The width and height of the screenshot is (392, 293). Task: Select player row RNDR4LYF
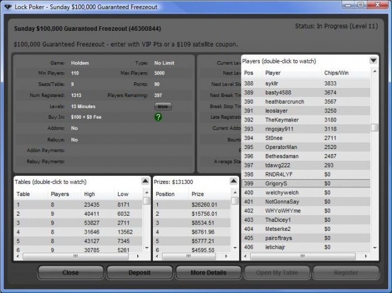point(306,174)
